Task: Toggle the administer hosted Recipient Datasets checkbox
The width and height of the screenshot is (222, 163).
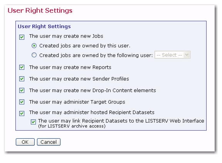Action: (x=22, y=113)
